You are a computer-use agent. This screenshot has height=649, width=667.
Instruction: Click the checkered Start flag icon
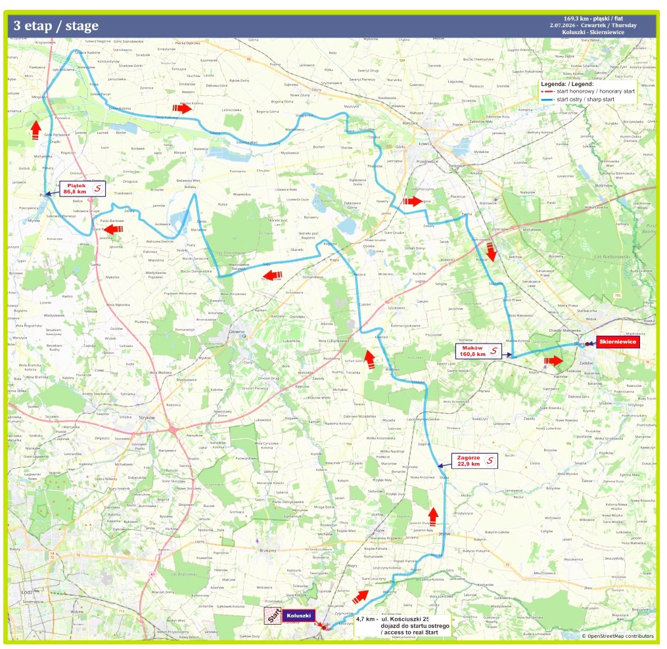pyautogui.click(x=273, y=615)
